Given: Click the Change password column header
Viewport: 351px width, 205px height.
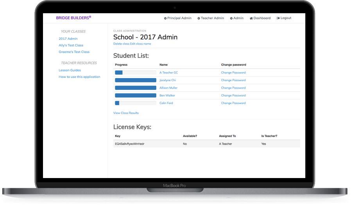Looking at the screenshot, I should click(233, 65).
